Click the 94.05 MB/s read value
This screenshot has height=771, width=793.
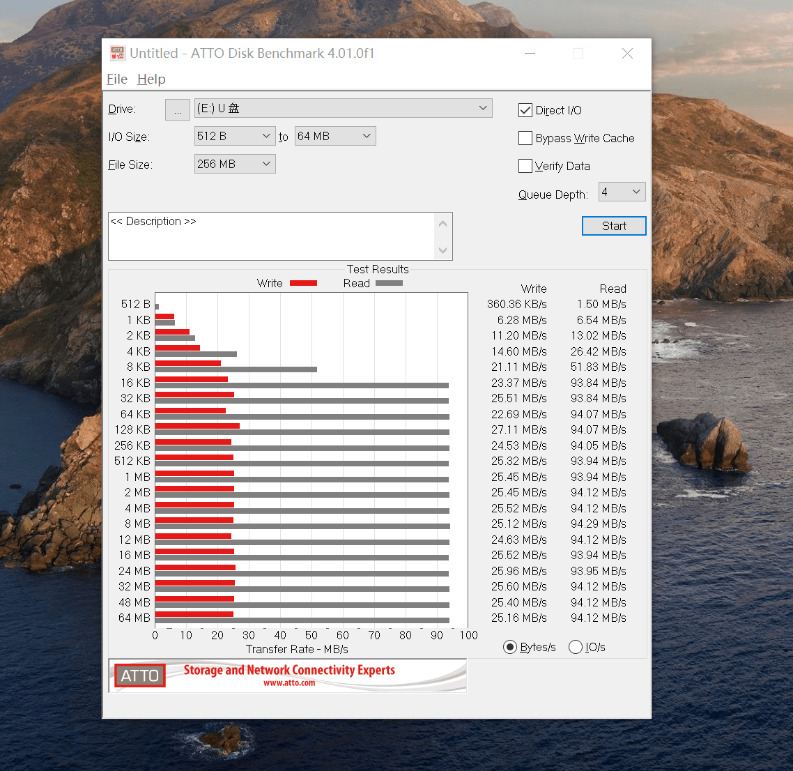coord(599,445)
